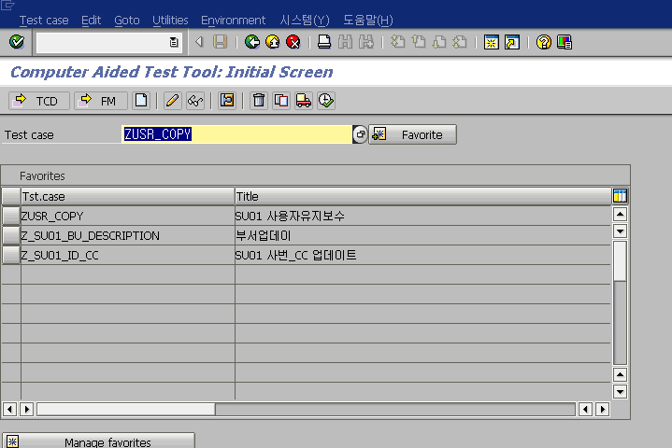
Task: Click the Previous Page icon
Action: (419, 42)
